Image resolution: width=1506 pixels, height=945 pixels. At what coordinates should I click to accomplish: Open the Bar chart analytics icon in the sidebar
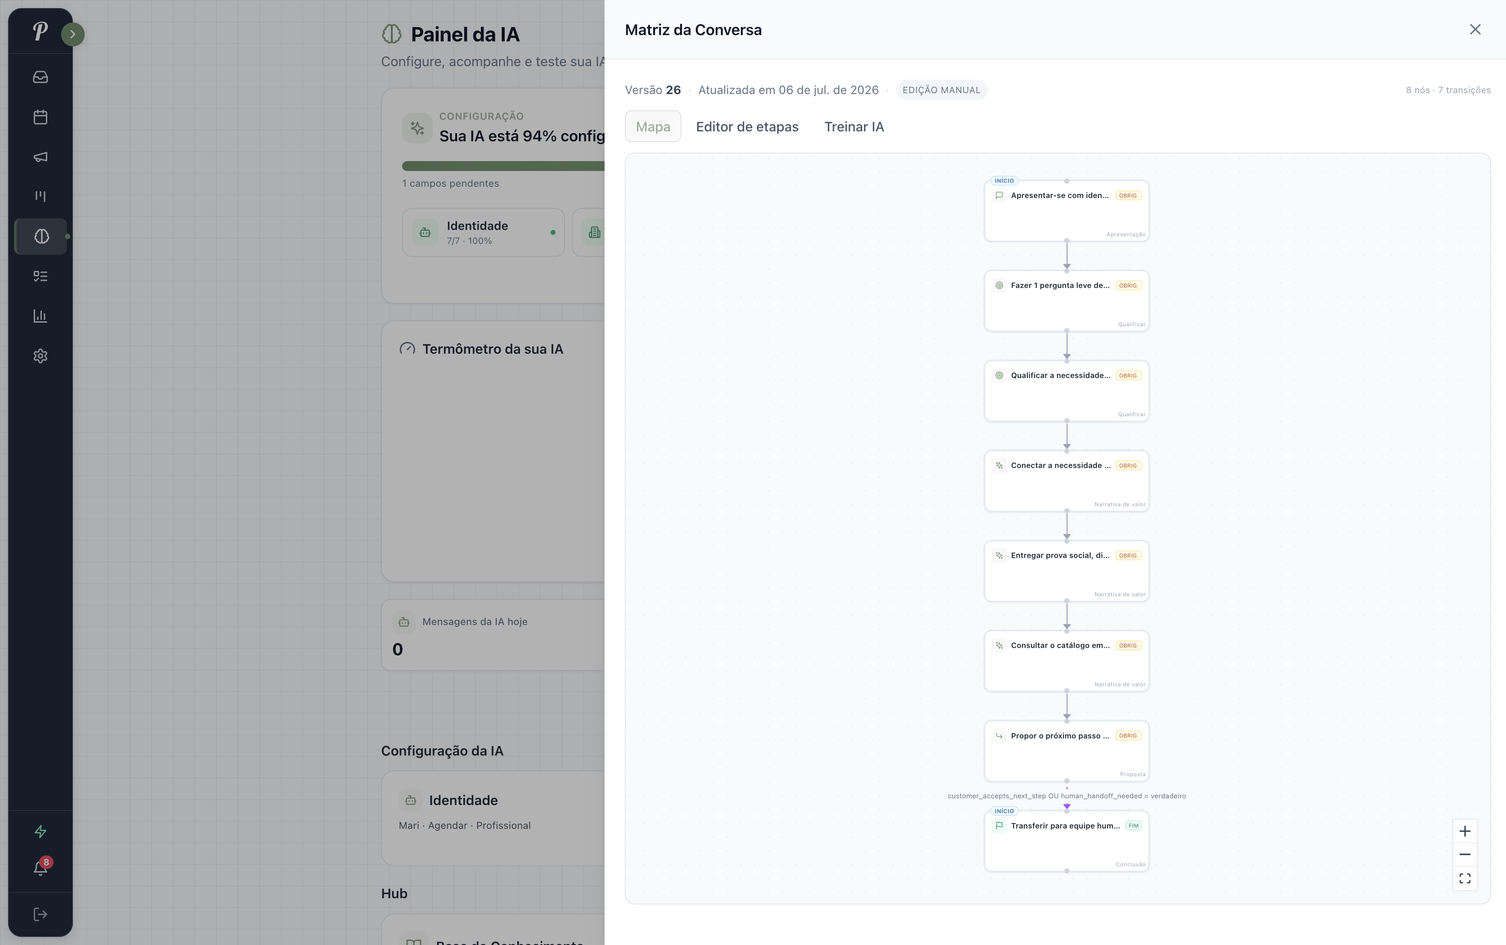click(40, 316)
